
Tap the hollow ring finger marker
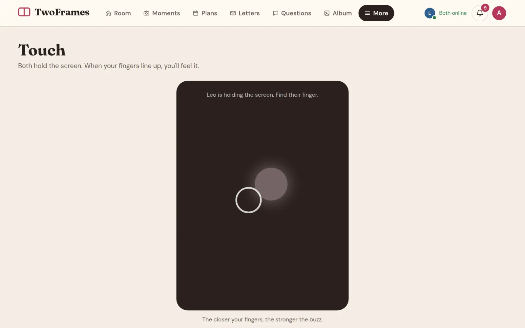coord(248,200)
